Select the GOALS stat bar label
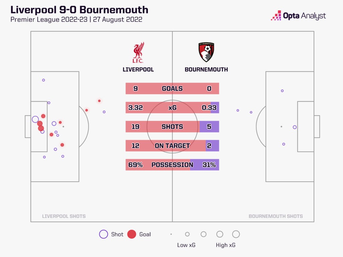Viewport: 343px width, 257px height. [x=172, y=89]
